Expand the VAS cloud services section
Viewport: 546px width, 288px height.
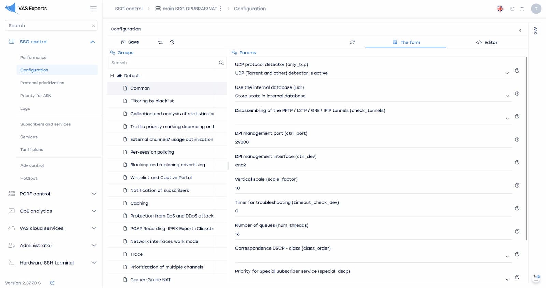click(94, 228)
